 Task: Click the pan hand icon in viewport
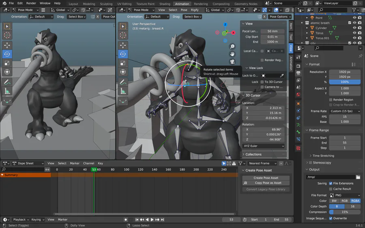232,54
